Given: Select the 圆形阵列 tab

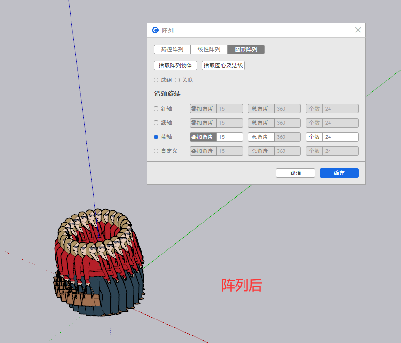Looking at the screenshot, I should (x=246, y=49).
